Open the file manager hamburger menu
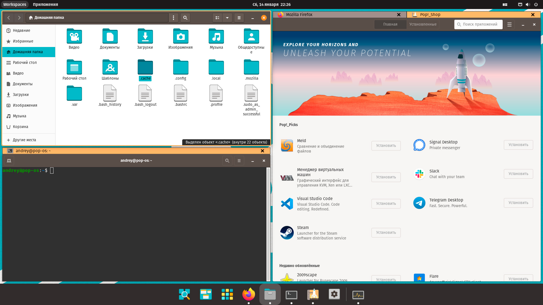543x305 pixels. [239, 18]
